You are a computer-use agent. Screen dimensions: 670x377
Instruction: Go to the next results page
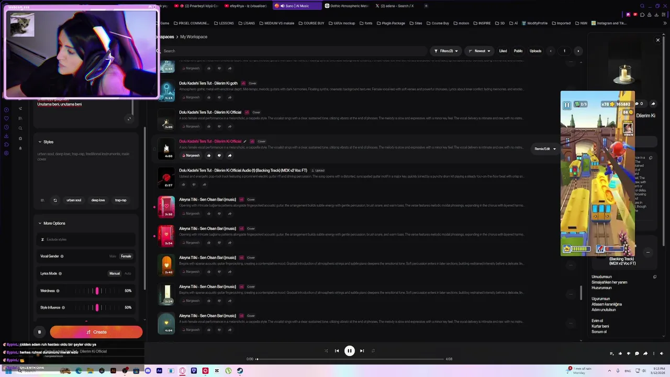pos(578,51)
